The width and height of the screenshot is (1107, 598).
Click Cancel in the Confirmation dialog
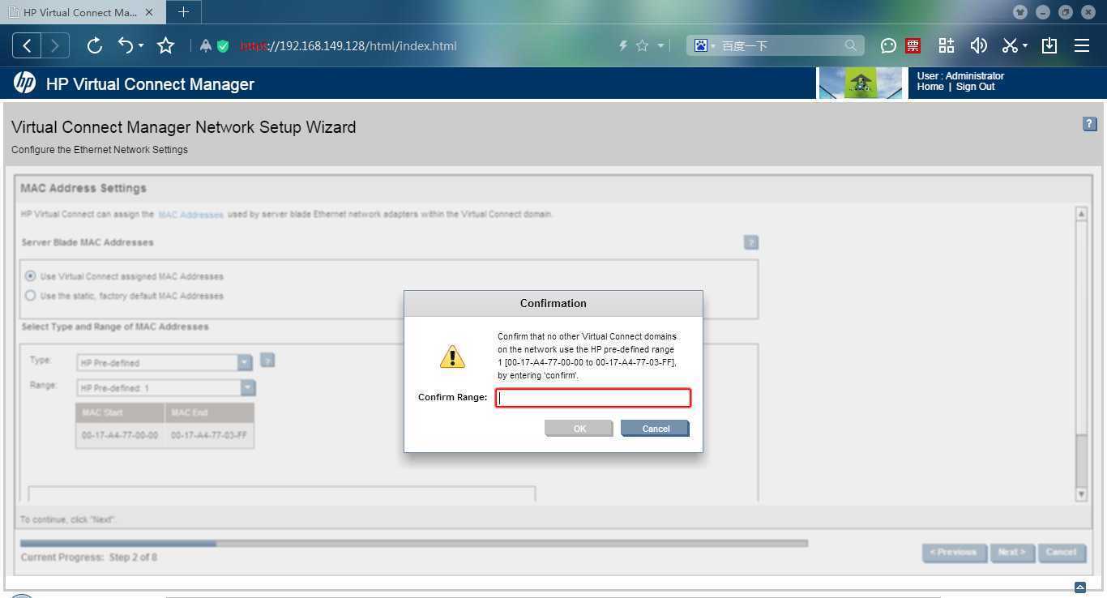[655, 429]
